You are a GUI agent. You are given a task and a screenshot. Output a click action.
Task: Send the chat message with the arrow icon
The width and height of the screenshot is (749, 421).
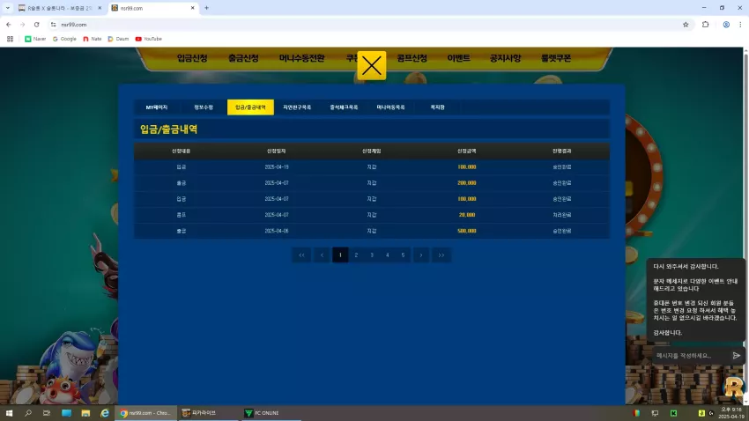pyautogui.click(x=736, y=356)
